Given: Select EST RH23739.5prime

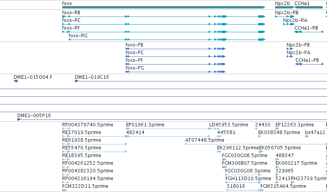Looking at the screenshot, I should coord(309,179).
